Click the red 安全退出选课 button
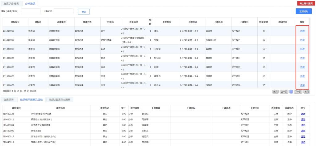This screenshot has width=316, height=146. [306, 3]
